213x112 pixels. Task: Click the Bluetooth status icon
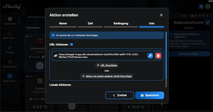[x=207, y=16]
